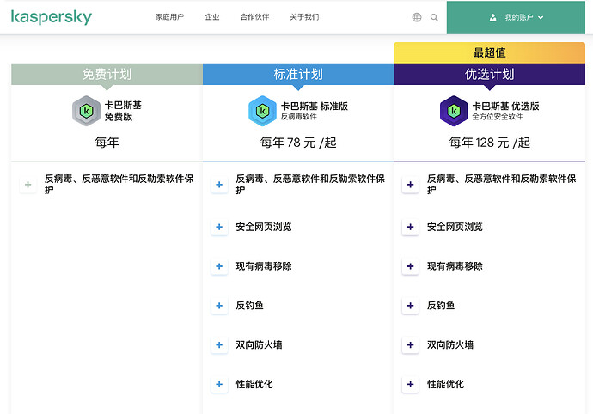Screen dimensions: 593x414
Task: Click the 全方位安全软件 subtitle
Action: point(497,117)
